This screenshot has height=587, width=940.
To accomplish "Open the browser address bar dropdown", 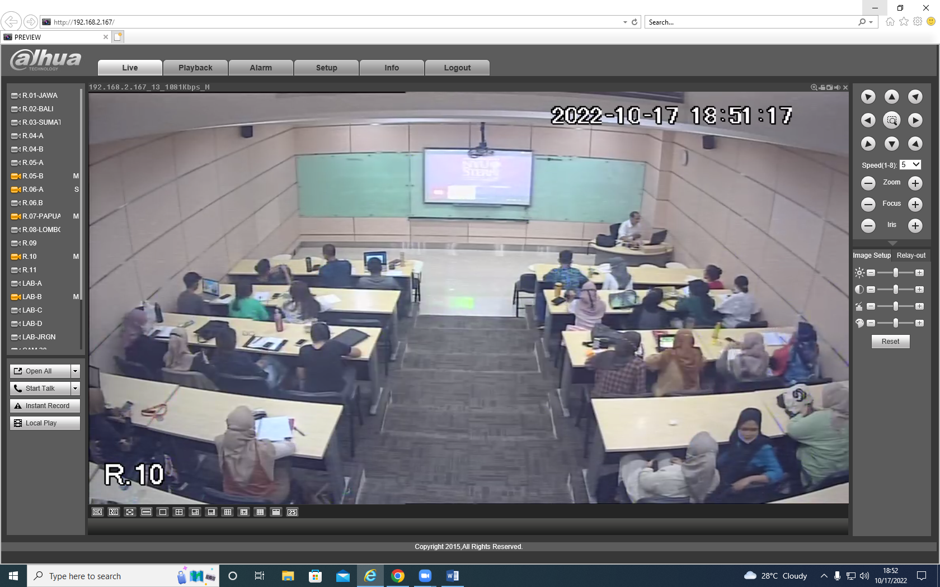I will coord(625,22).
